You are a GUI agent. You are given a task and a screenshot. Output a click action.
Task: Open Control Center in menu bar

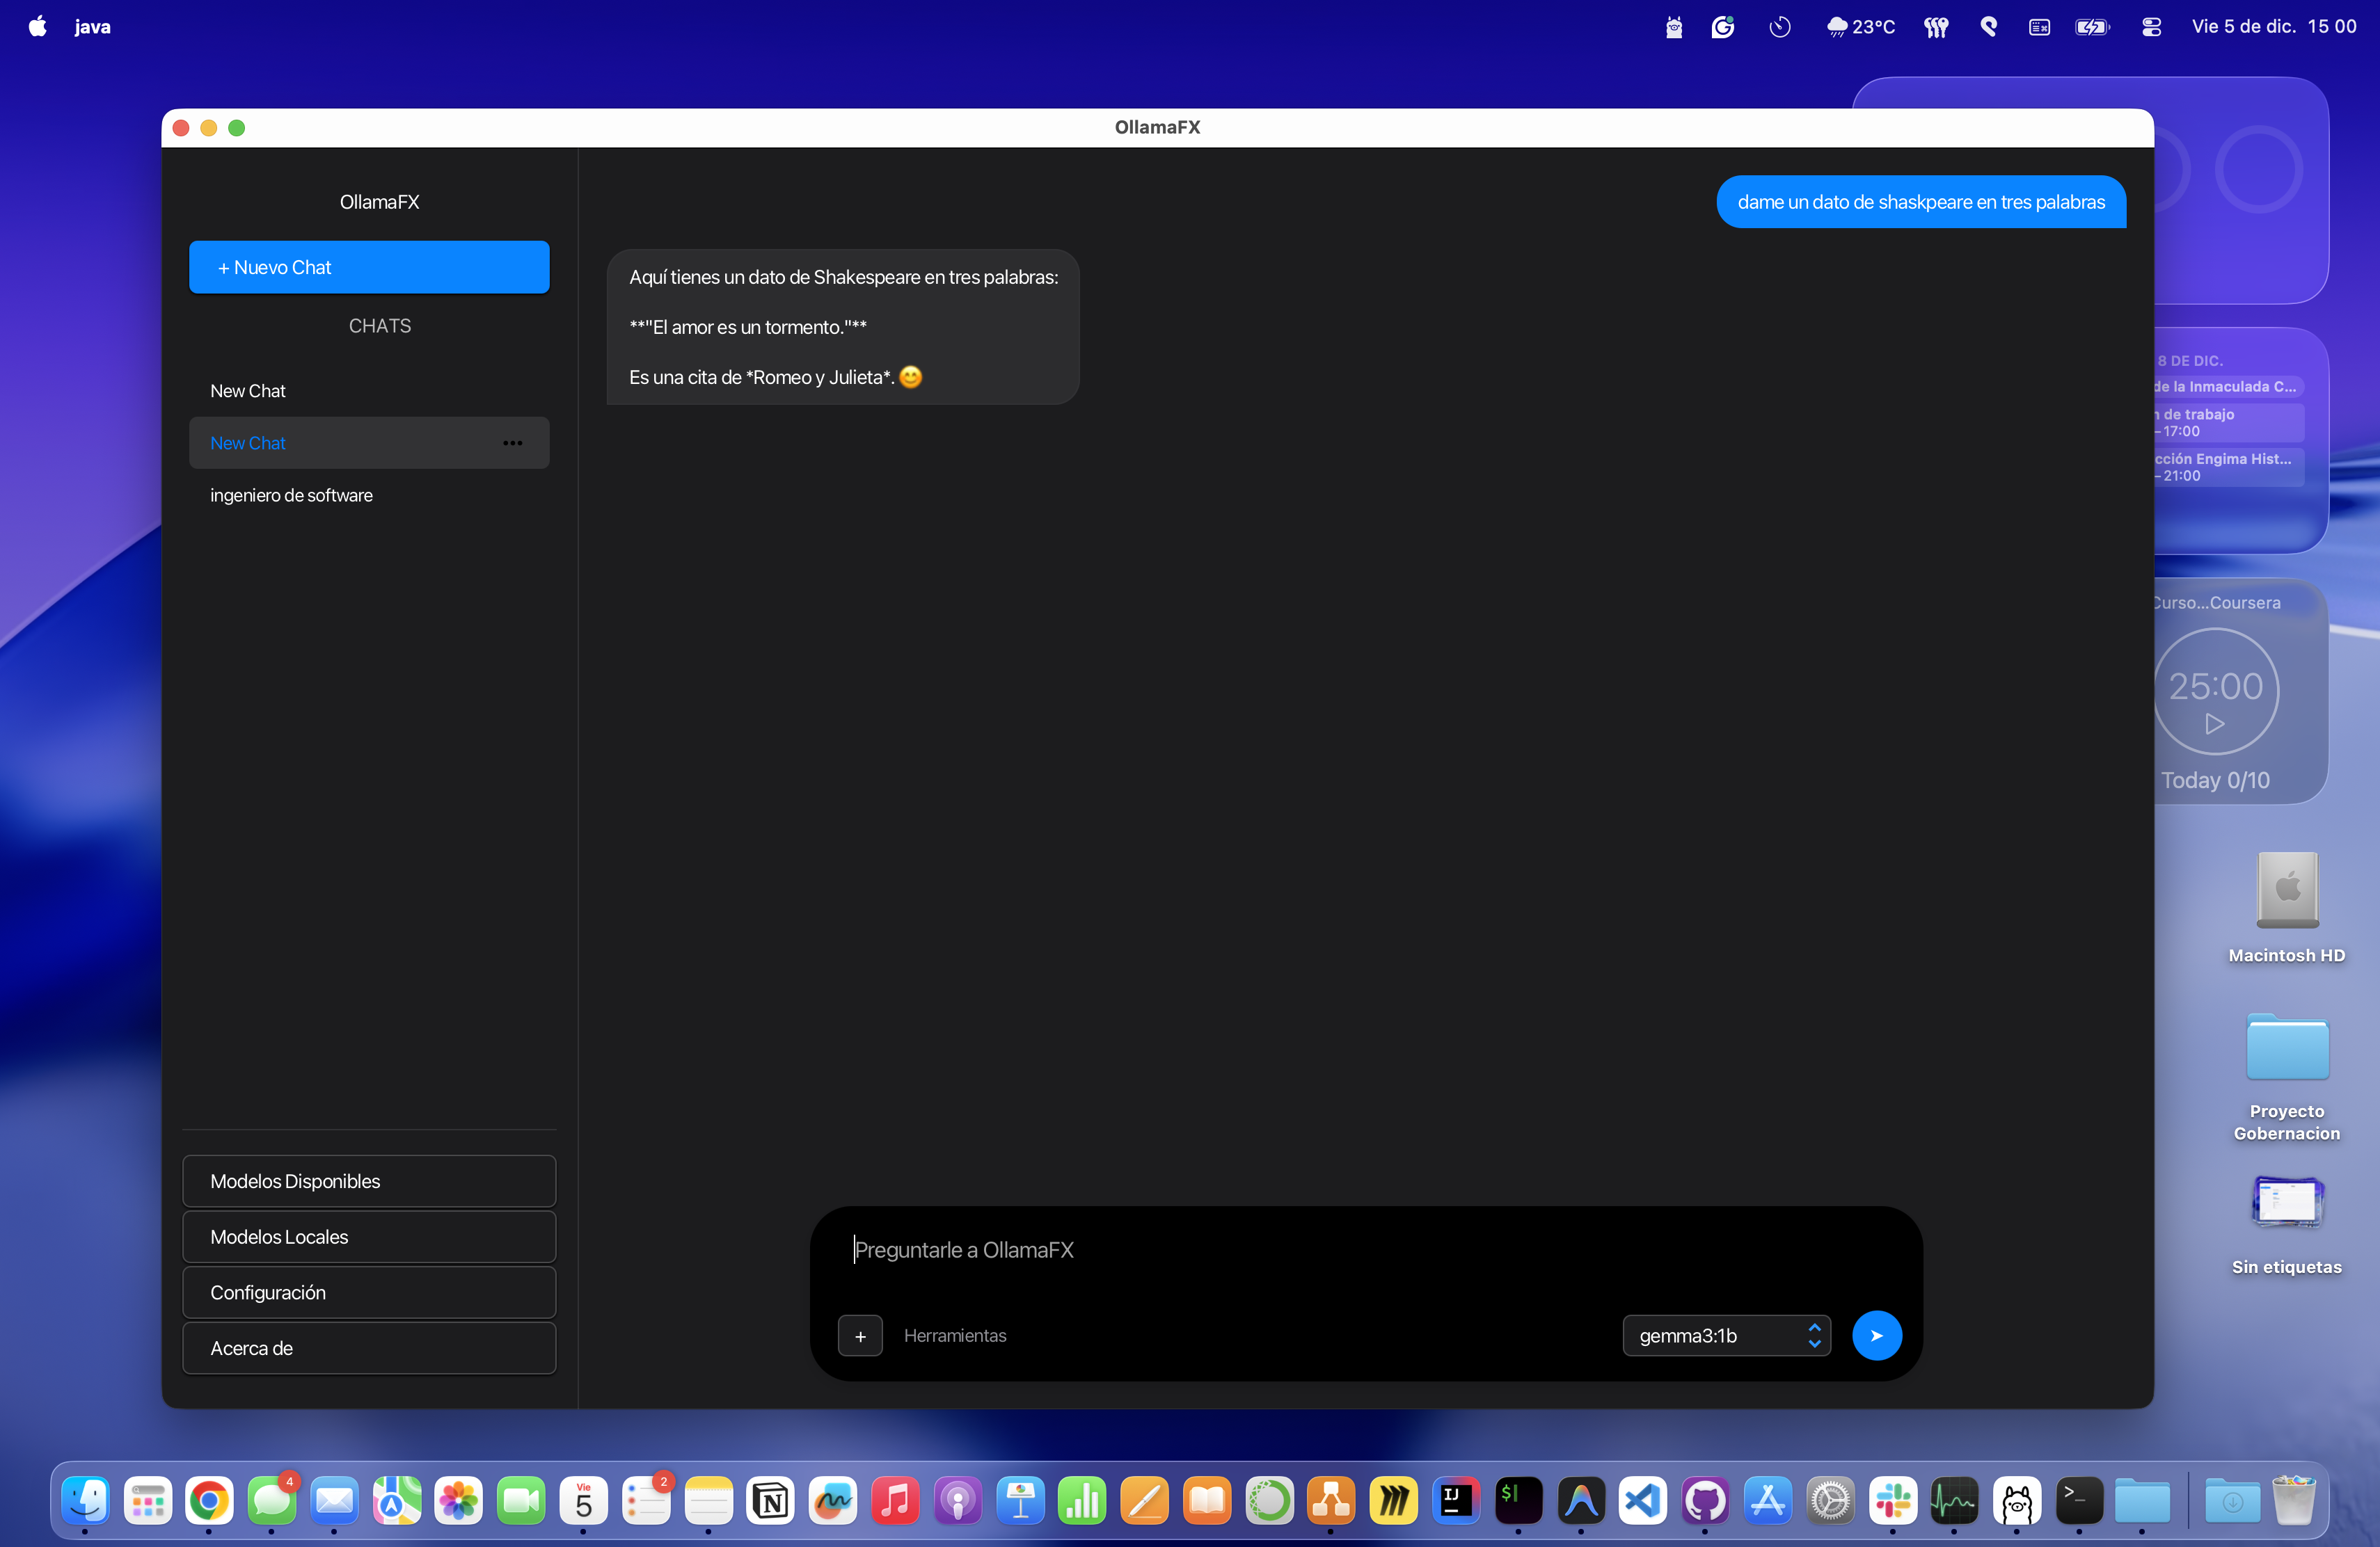click(x=2151, y=27)
